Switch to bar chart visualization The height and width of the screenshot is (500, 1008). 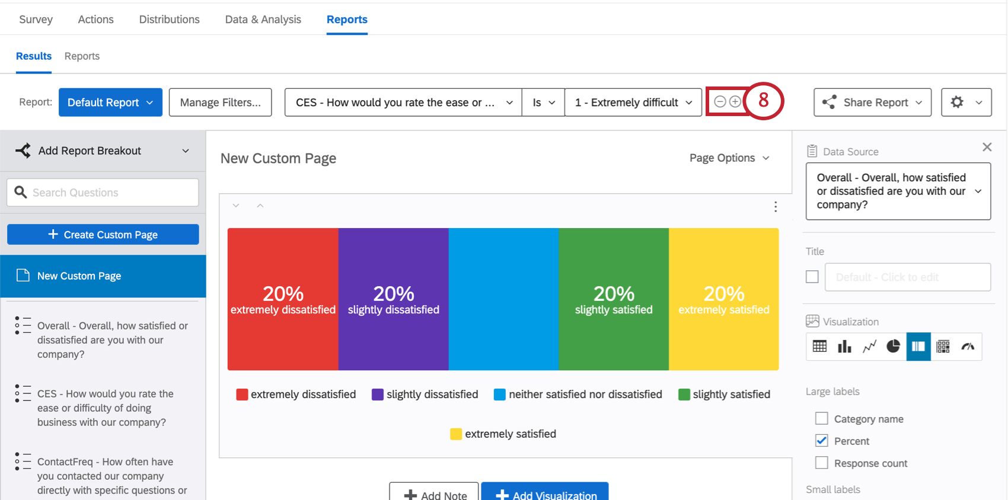coord(844,347)
